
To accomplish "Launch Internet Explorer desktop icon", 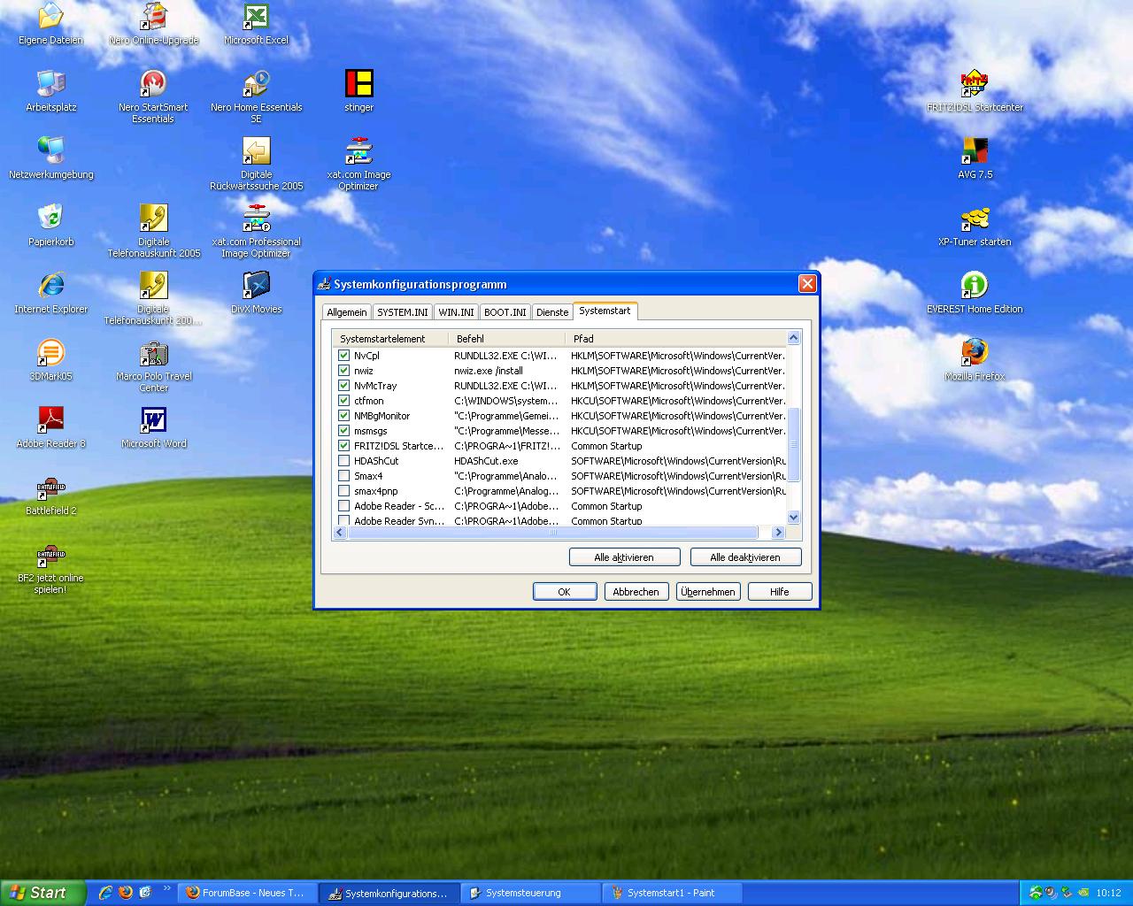I will pyautogui.click(x=50, y=292).
